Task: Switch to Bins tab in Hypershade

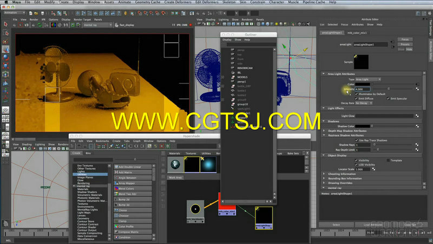Action: tap(88, 153)
